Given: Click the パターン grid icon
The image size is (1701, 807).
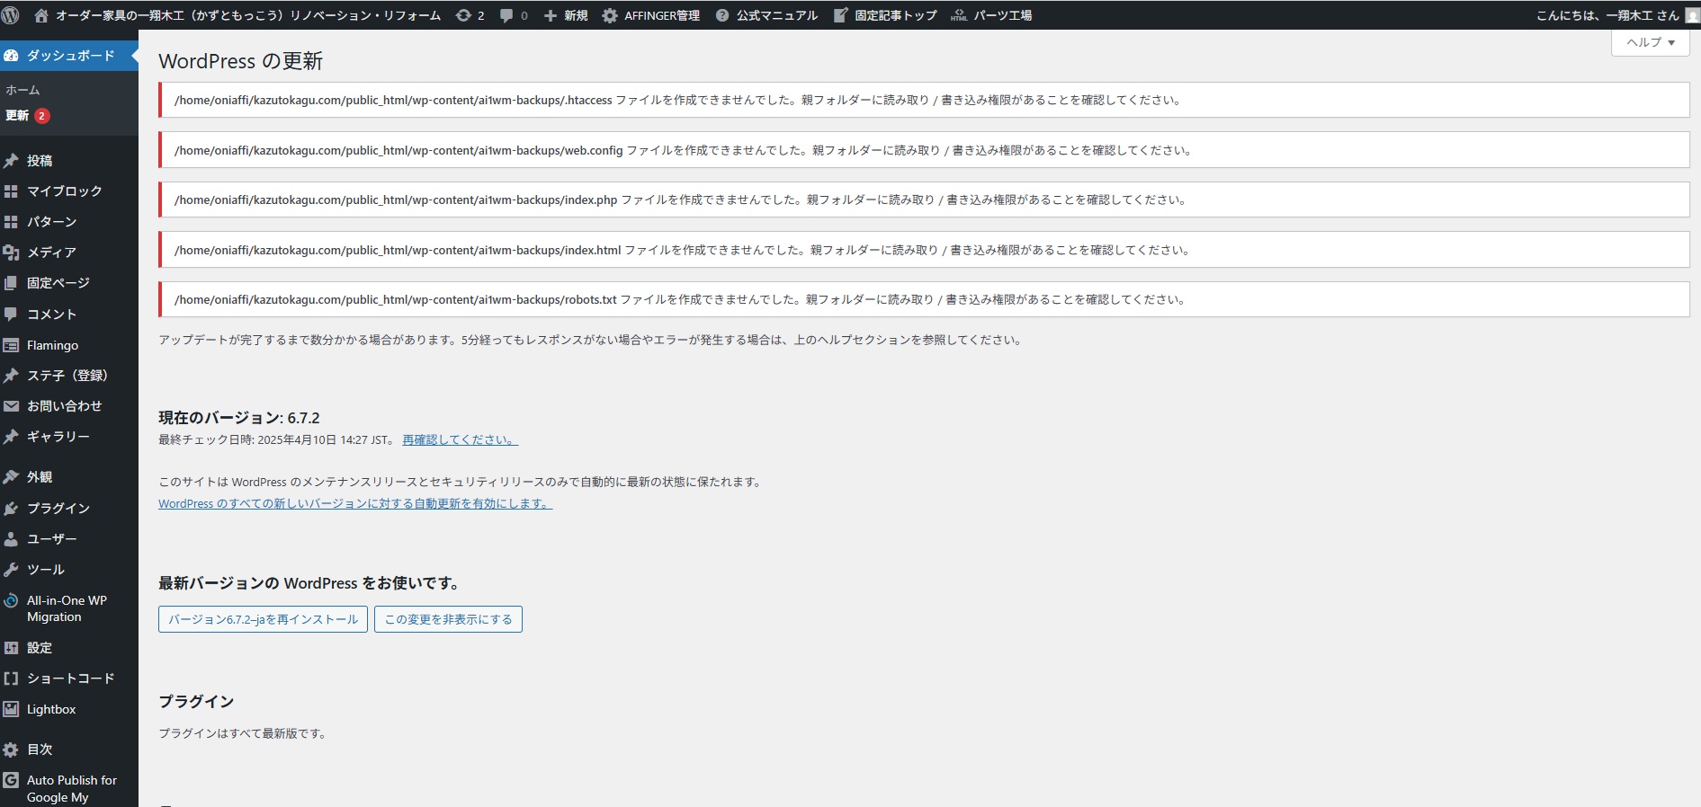Looking at the screenshot, I should 11,222.
